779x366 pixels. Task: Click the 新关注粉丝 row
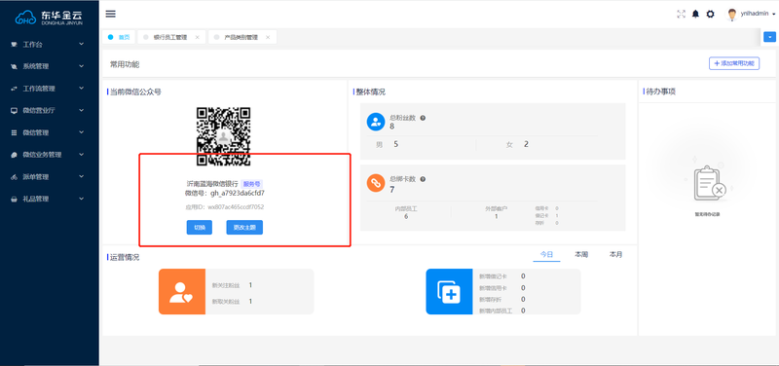click(x=232, y=285)
